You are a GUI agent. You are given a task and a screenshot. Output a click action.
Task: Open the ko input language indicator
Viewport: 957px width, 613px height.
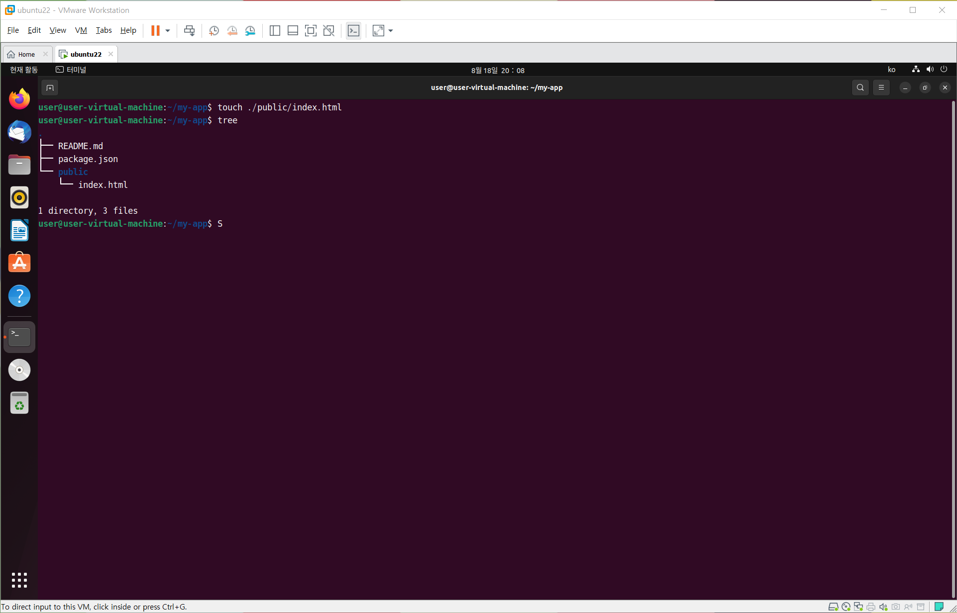891,70
